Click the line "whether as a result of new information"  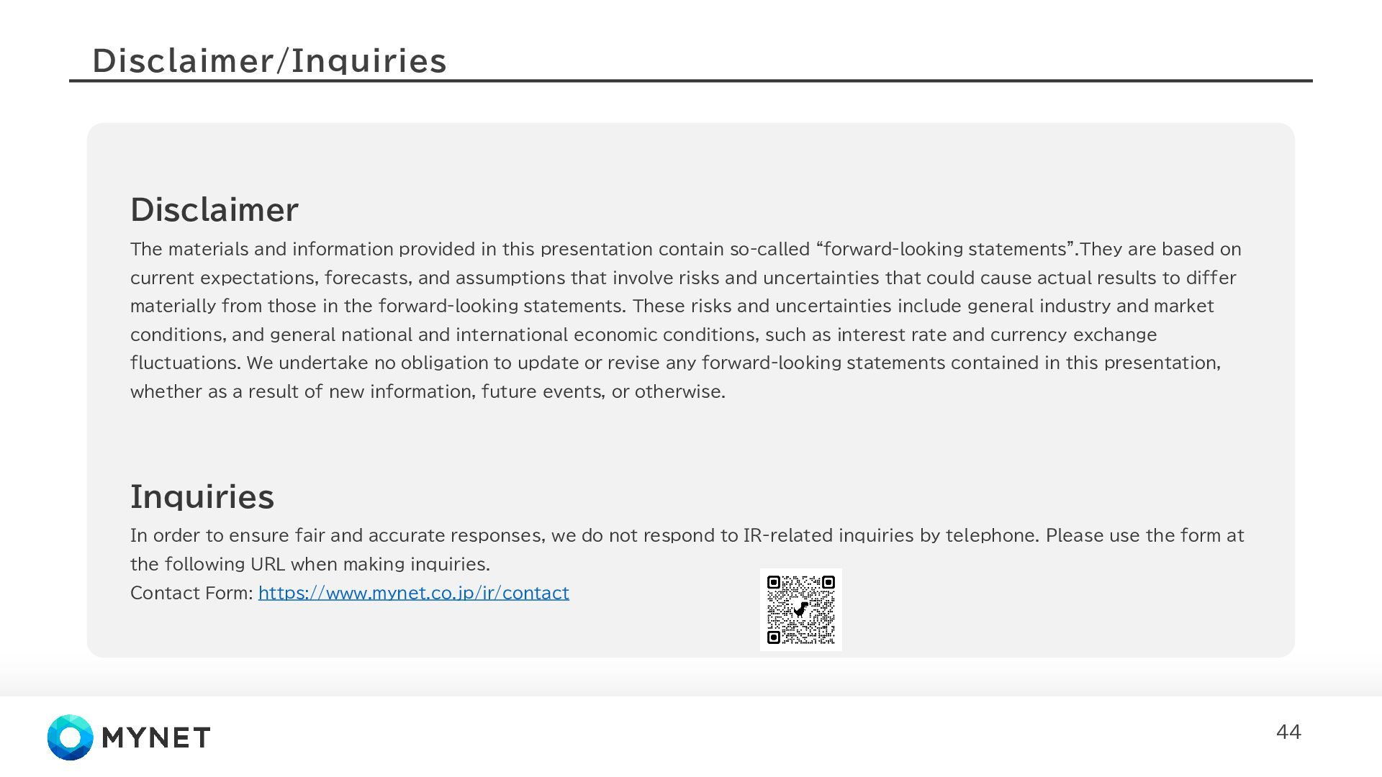coord(428,391)
